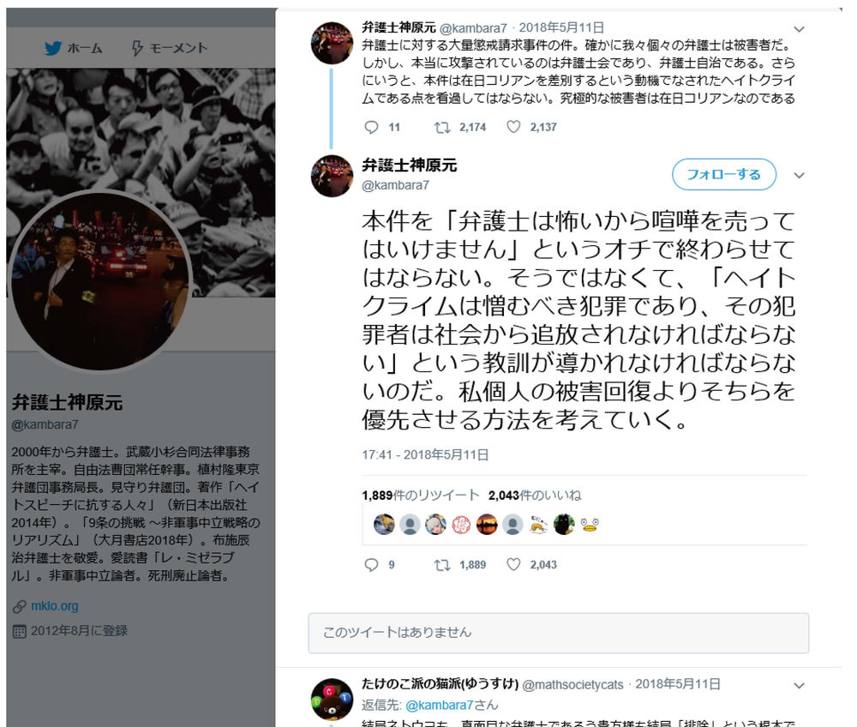Click the このツイートはありません notice box
Viewport: 857px width, 727px height.
[558, 633]
